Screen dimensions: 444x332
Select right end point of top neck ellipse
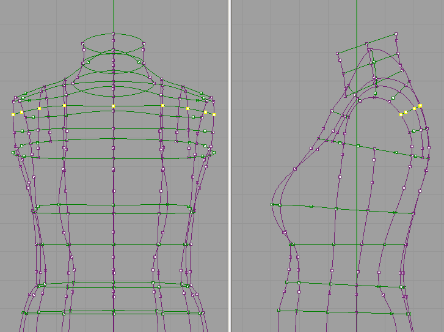[x=144, y=43]
